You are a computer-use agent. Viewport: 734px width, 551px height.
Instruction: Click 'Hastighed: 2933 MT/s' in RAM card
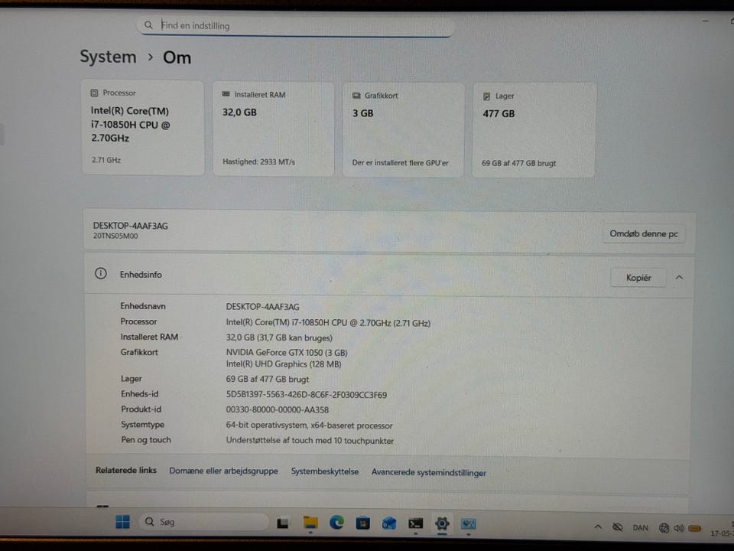(x=259, y=161)
